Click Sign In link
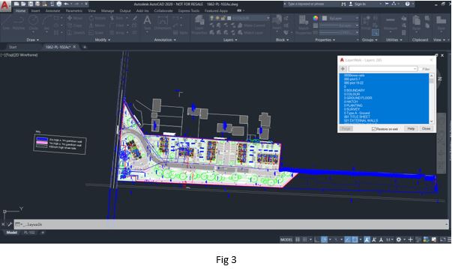 (360, 4)
